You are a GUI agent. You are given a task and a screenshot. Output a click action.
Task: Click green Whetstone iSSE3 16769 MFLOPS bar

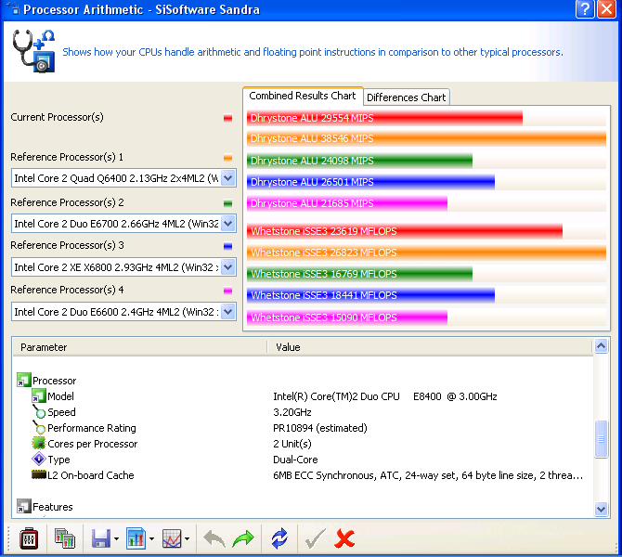(359, 274)
